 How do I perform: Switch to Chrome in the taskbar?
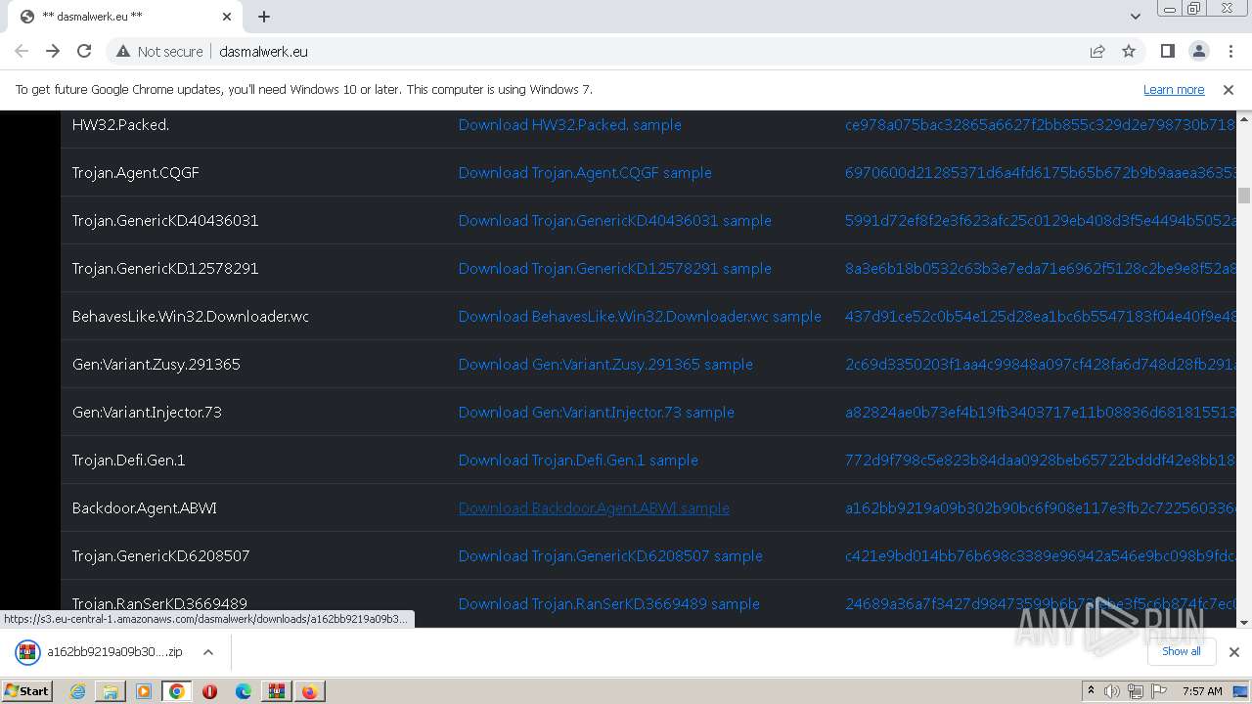[177, 691]
